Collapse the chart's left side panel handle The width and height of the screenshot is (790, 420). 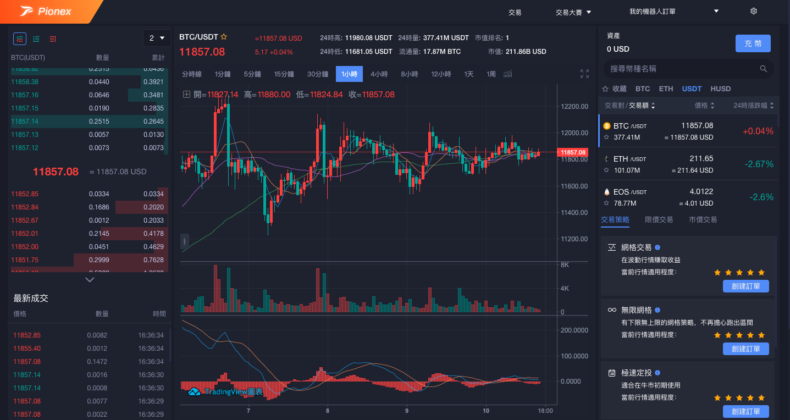click(x=184, y=241)
